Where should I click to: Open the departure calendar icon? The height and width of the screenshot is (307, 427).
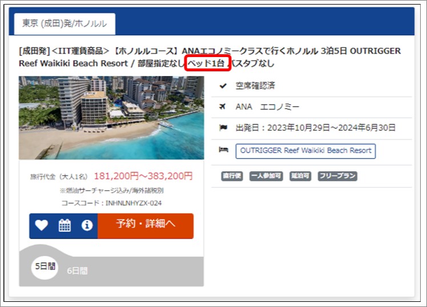click(65, 225)
